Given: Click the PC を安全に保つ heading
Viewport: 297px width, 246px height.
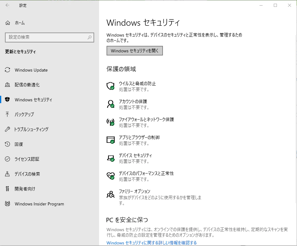Looking at the screenshot, I should 127,220.
